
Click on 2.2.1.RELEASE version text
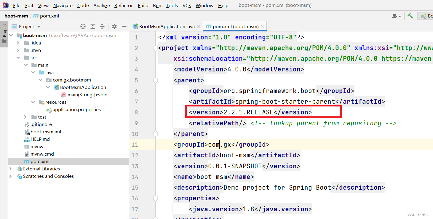(248, 112)
